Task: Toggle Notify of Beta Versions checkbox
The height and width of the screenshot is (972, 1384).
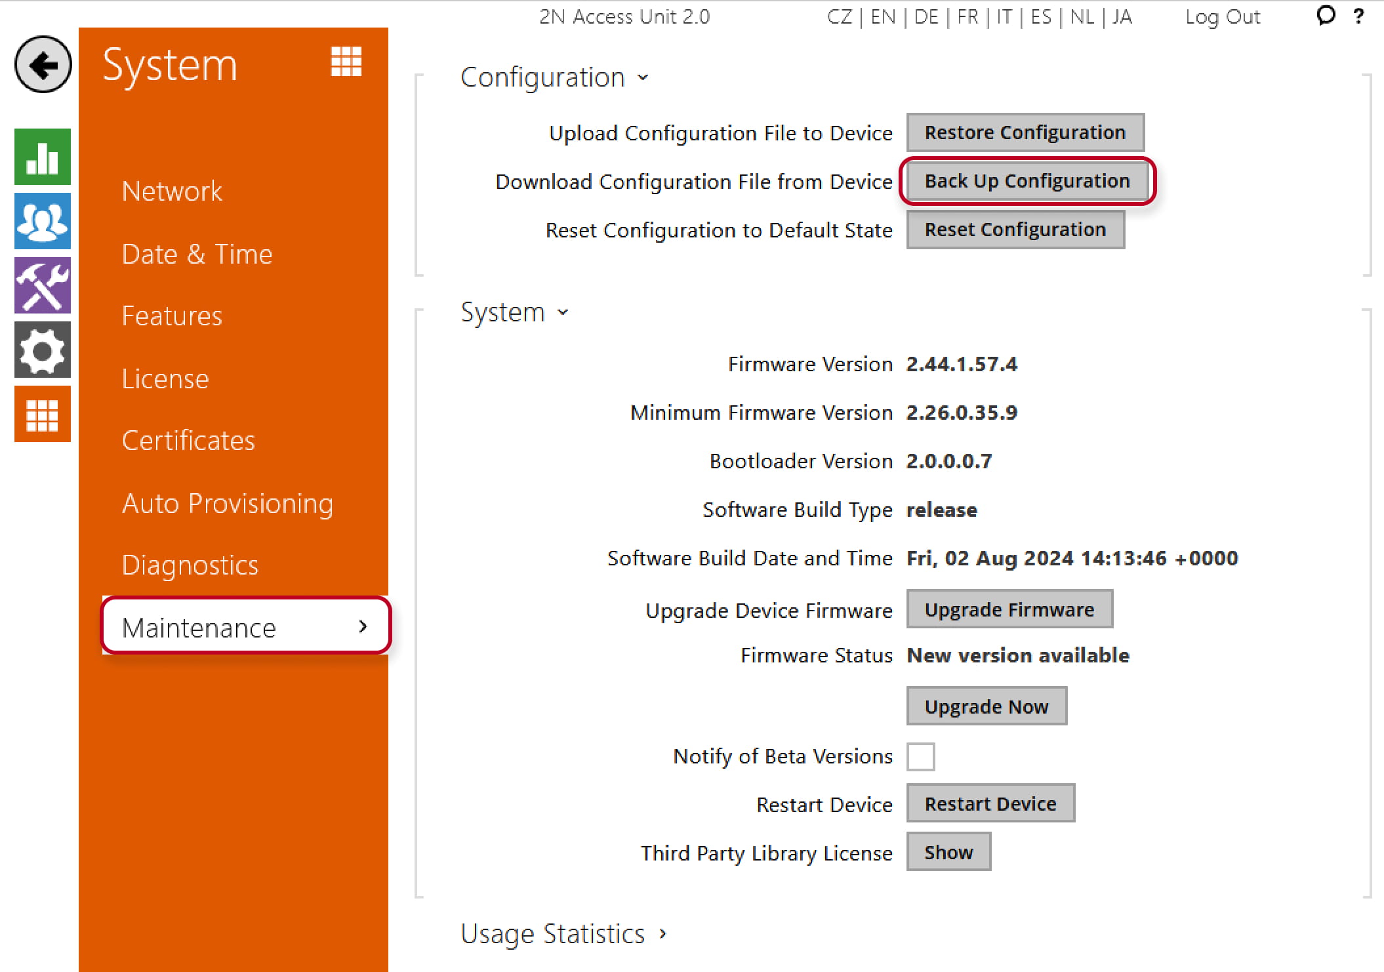Action: [x=920, y=756]
